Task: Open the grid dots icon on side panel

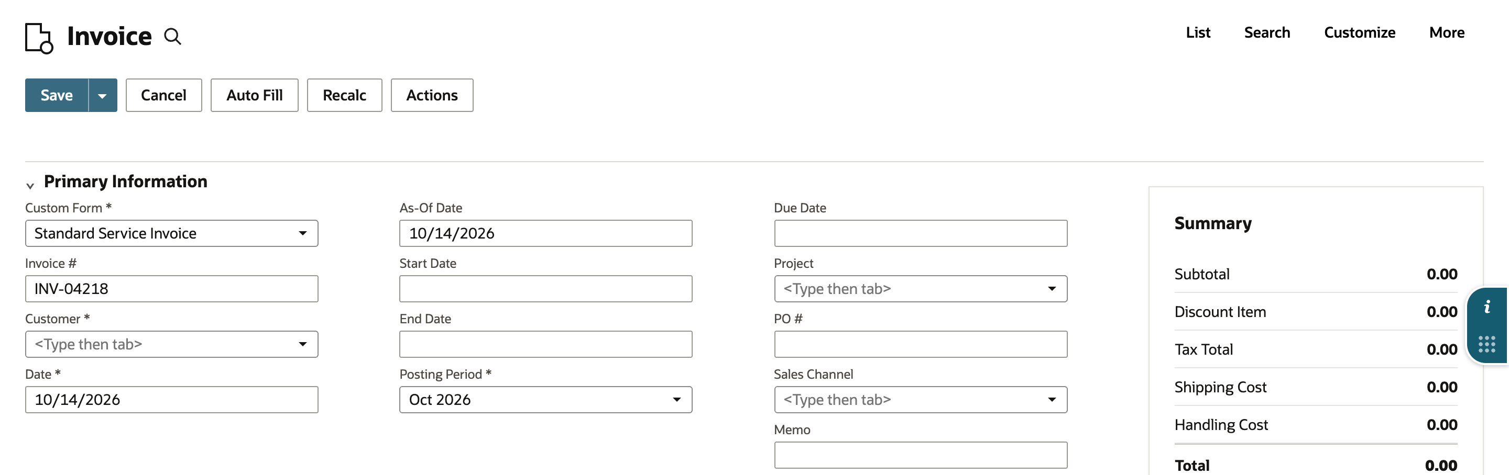Action: pos(1487,344)
